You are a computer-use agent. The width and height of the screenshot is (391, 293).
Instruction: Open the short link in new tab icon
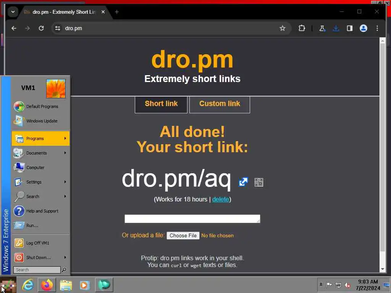(243, 182)
